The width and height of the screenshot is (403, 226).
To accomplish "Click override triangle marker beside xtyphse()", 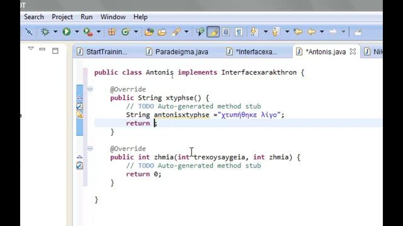I will click(x=79, y=98).
